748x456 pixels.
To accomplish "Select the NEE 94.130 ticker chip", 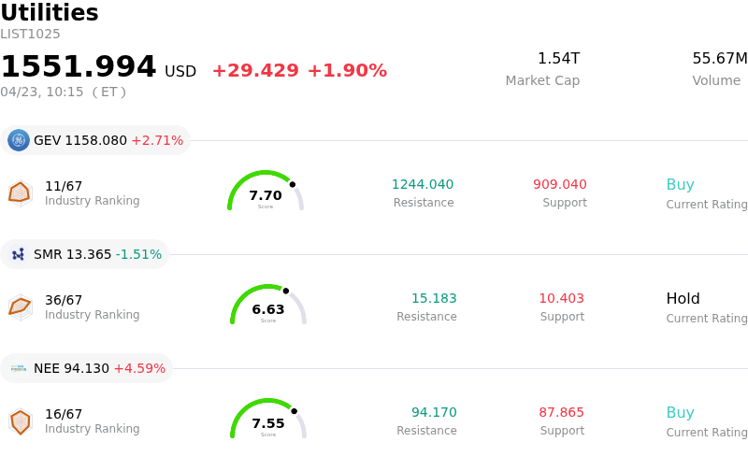I will 87,368.
